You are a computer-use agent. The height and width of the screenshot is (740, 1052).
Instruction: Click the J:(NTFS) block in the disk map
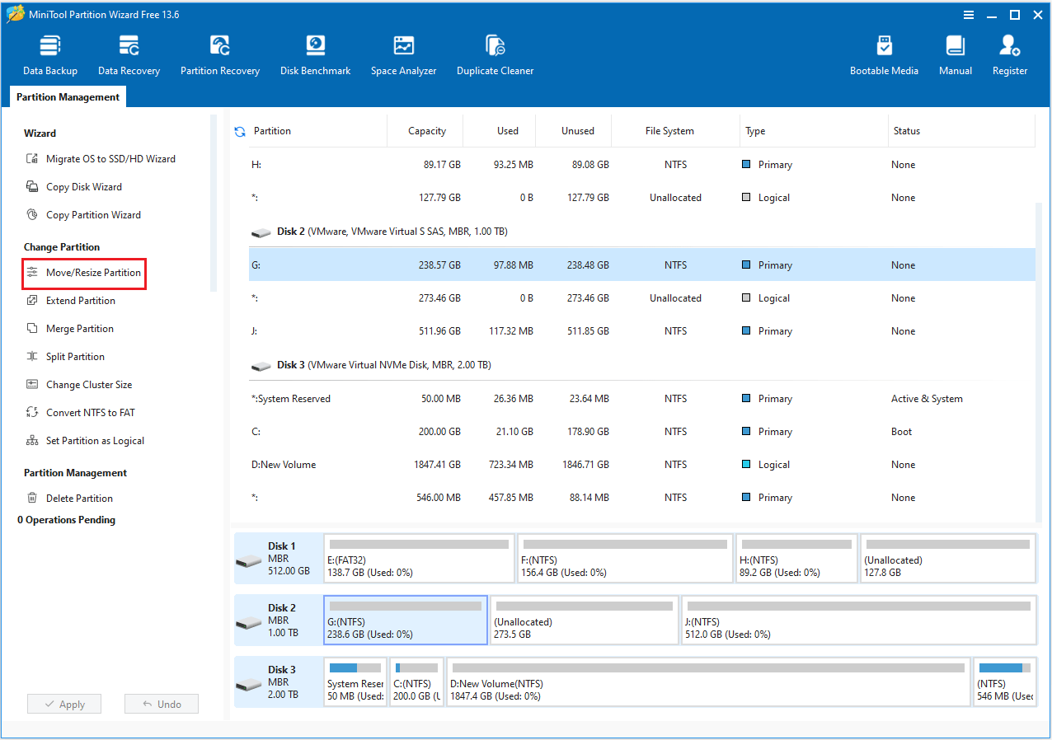(858, 621)
